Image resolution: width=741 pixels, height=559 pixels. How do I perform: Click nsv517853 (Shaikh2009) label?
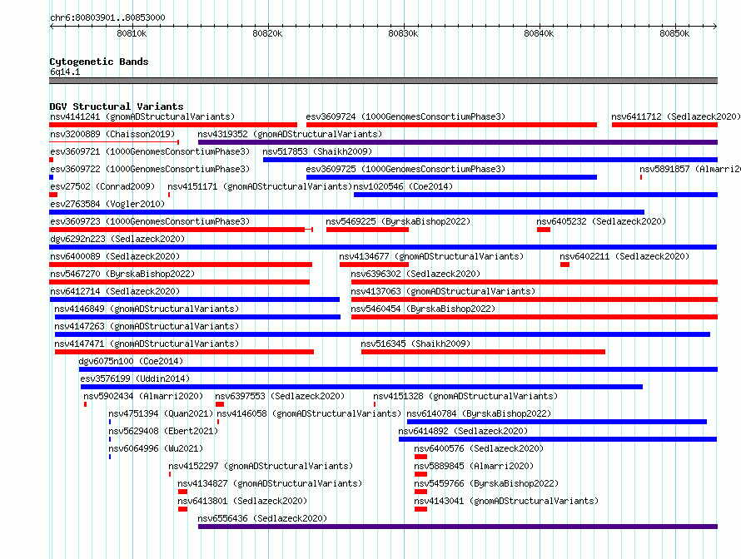(317, 151)
